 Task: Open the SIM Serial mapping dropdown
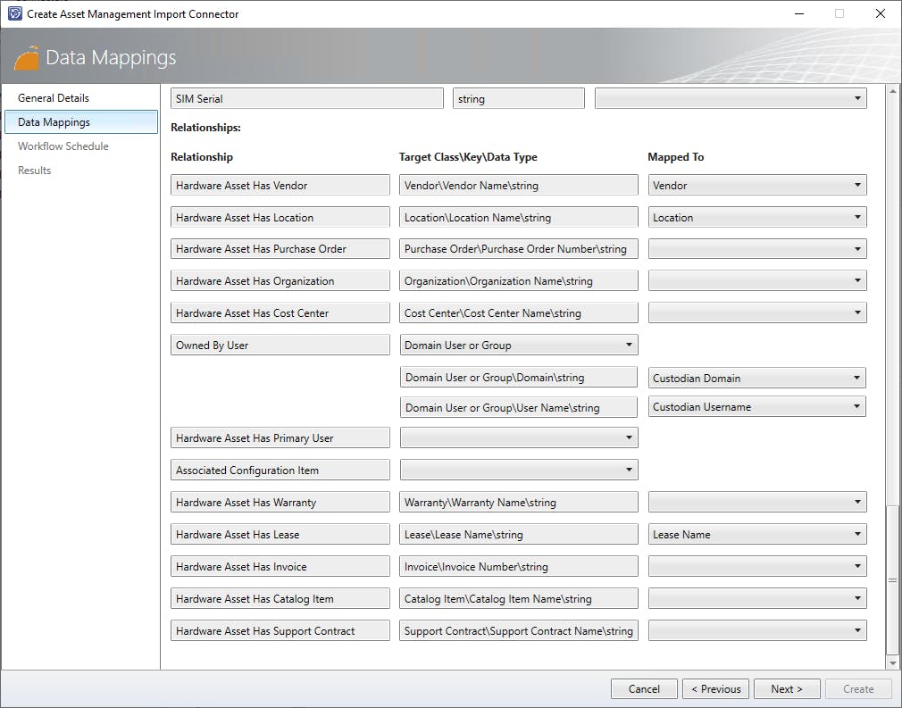tap(730, 99)
